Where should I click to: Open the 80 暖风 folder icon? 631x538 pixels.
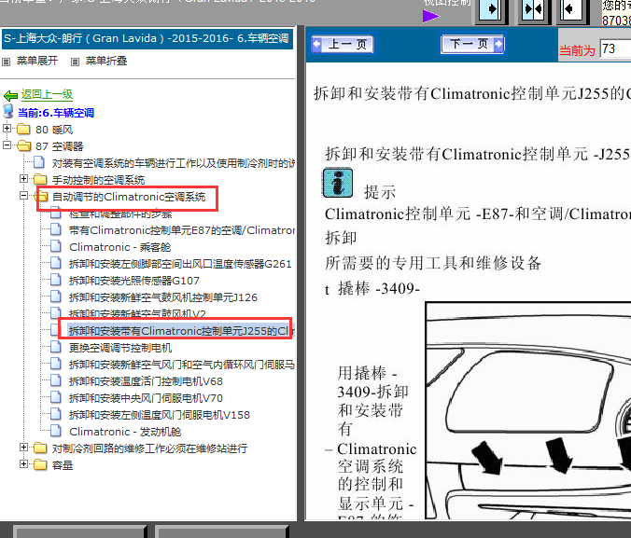(x=23, y=129)
